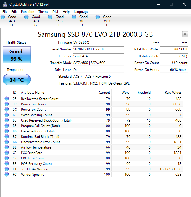Open the Disk menu

pyautogui.click(x=56, y=12)
